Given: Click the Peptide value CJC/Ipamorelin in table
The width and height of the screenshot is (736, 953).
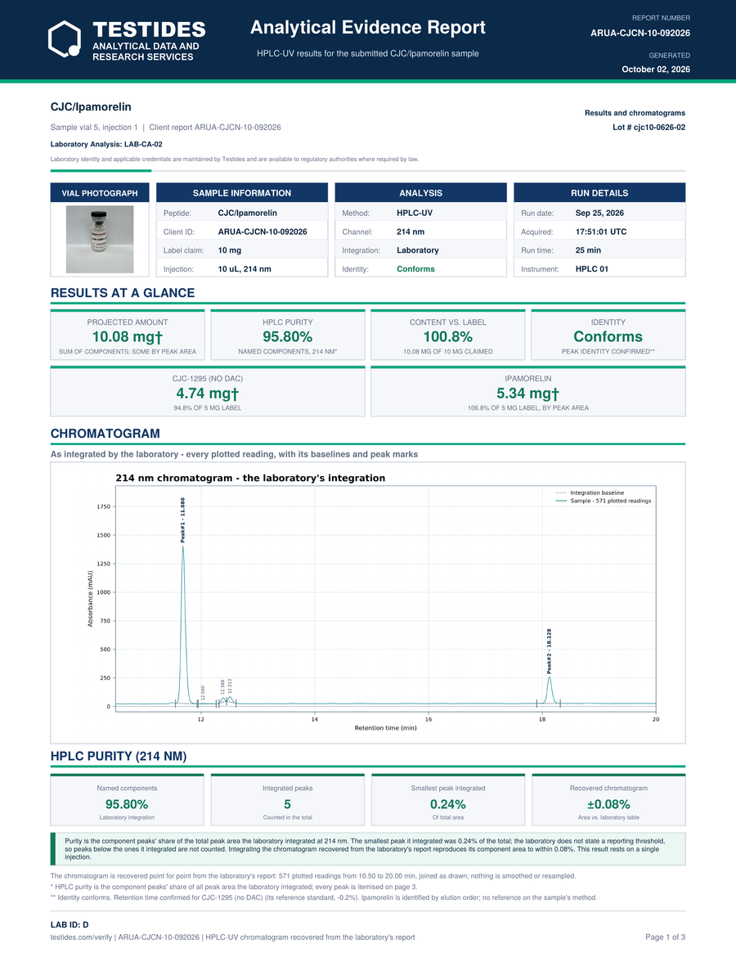Looking at the screenshot, I should [x=247, y=213].
